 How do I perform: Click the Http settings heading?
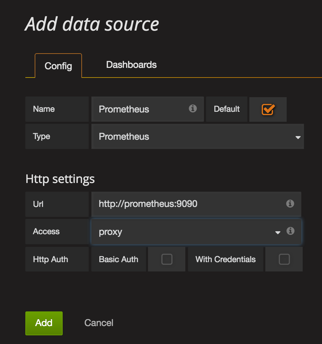pos(60,179)
